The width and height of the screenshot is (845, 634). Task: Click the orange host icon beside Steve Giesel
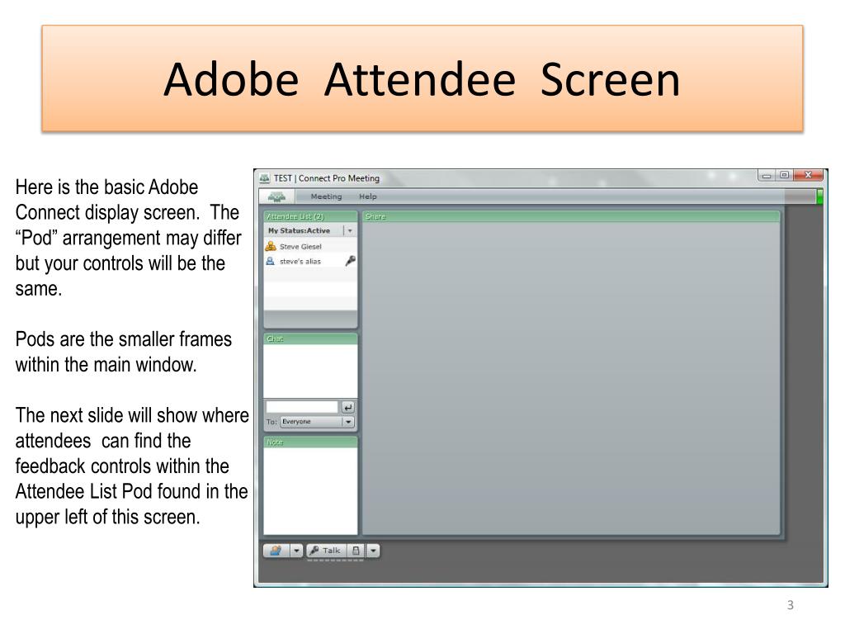click(271, 246)
